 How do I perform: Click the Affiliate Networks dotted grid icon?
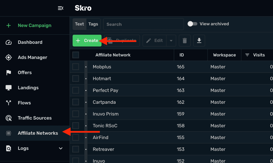[9, 133]
